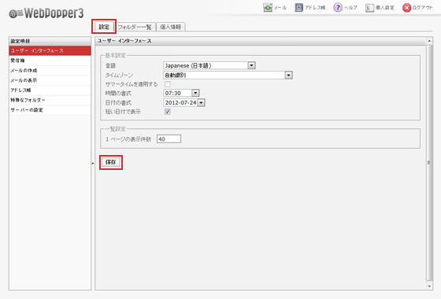
Task: Uncheck the 短い日付で表示 checkbox
Action: 167,112
